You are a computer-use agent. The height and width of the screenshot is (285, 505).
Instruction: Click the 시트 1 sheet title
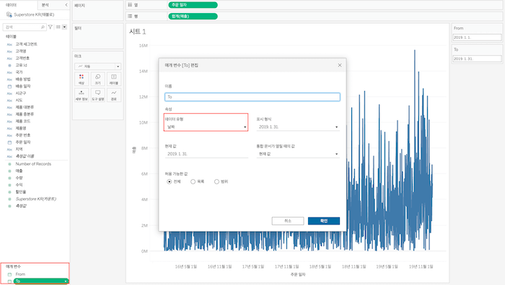tap(138, 32)
